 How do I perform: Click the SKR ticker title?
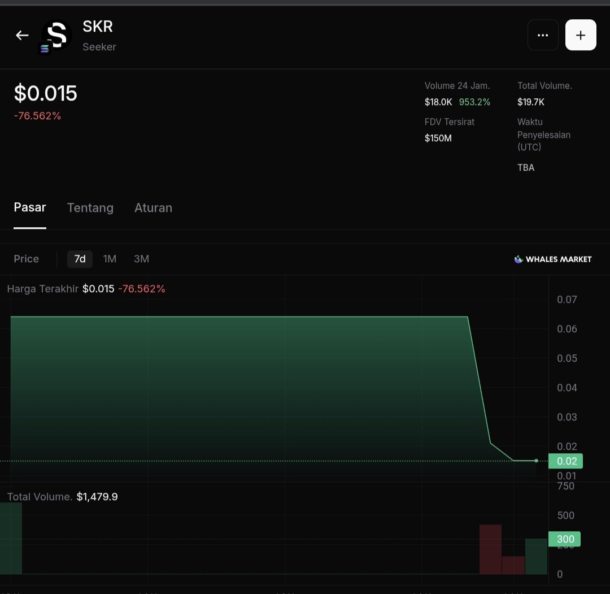click(98, 27)
